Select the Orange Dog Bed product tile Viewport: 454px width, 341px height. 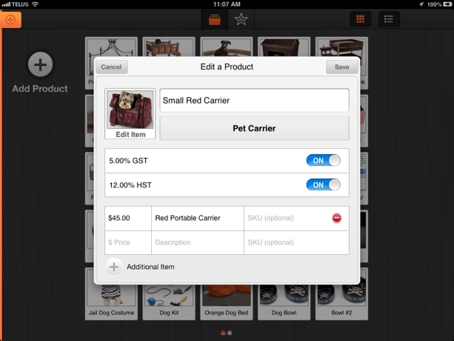[227, 302]
